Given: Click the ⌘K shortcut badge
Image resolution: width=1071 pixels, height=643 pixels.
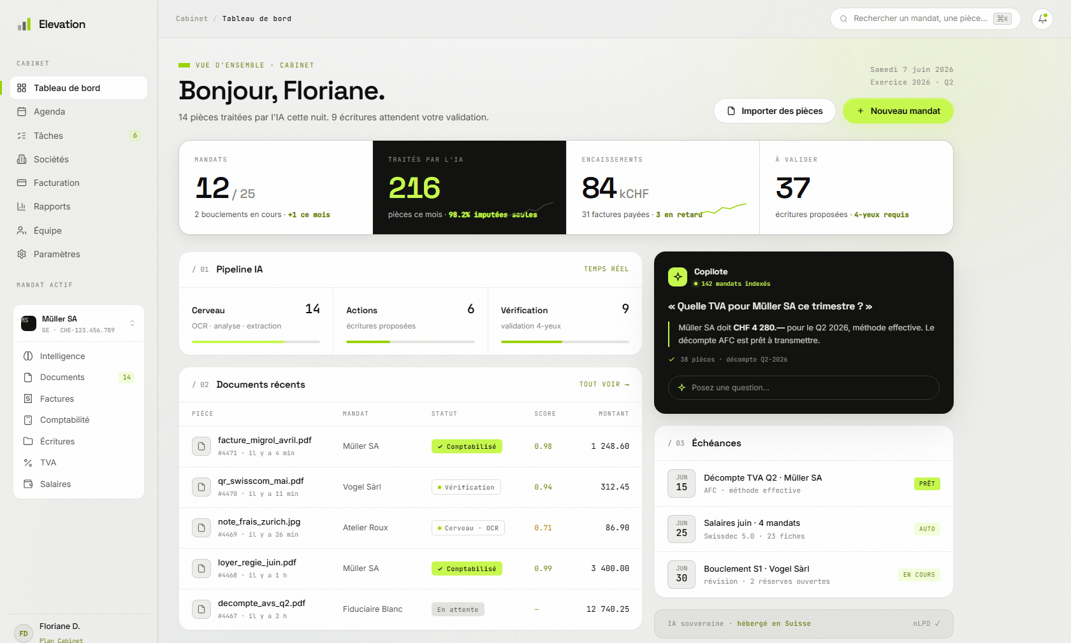Looking at the screenshot, I should click(x=1002, y=18).
